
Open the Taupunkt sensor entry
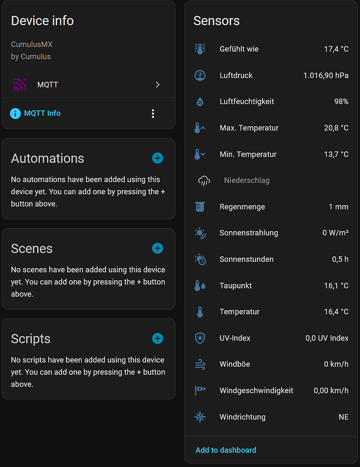click(271, 285)
